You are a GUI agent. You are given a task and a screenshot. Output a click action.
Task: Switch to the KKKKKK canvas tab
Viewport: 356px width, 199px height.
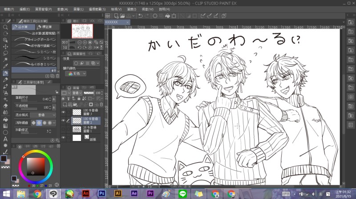click(117, 22)
